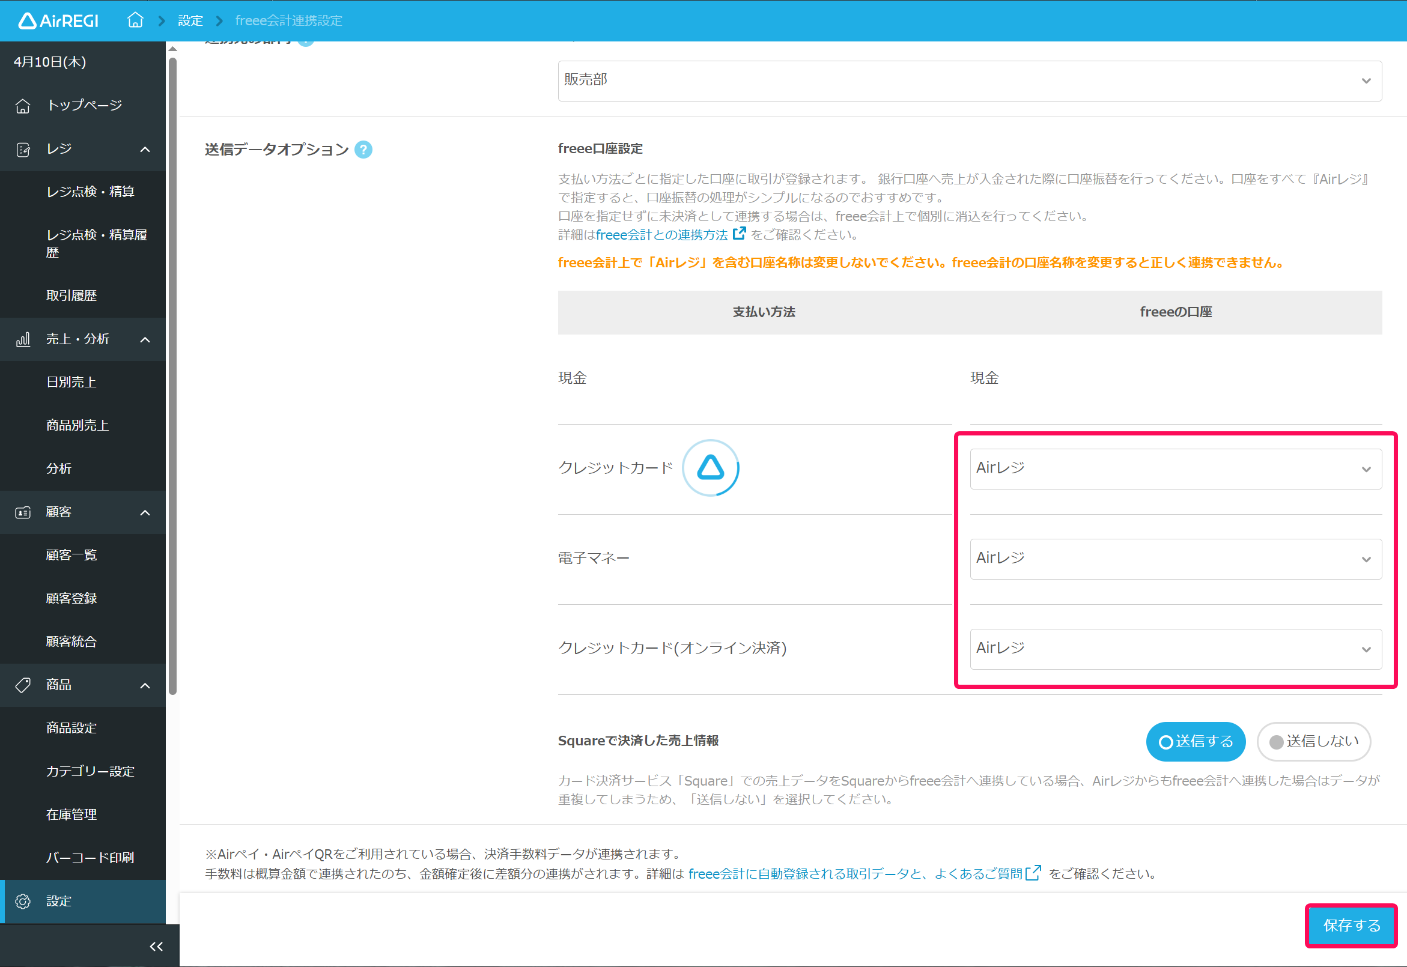Click the sidebar vertical scrollbar
This screenshot has height=967, width=1407.
[172, 375]
